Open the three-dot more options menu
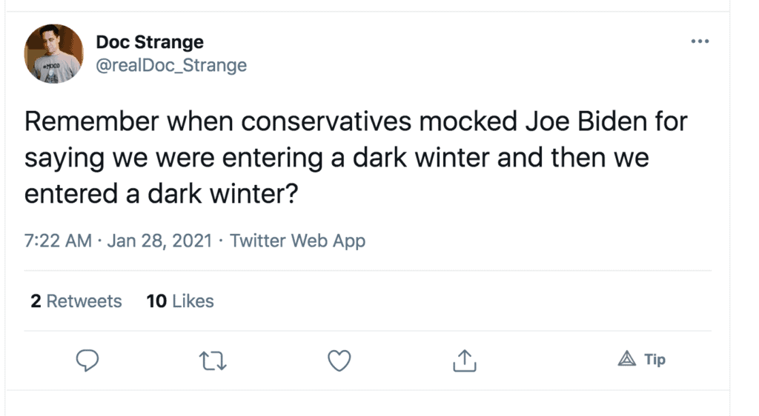The width and height of the screenshot is (759, 416). [x=699, y=41]
